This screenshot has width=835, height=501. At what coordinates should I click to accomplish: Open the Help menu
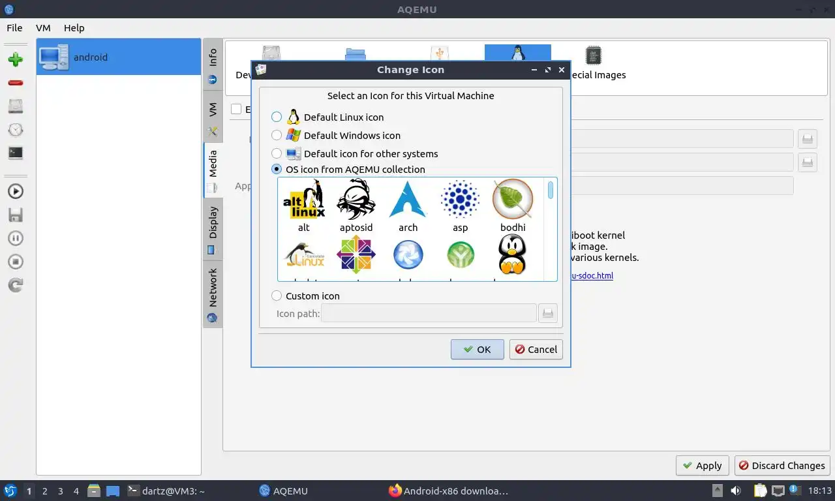[x=74, y=27]
